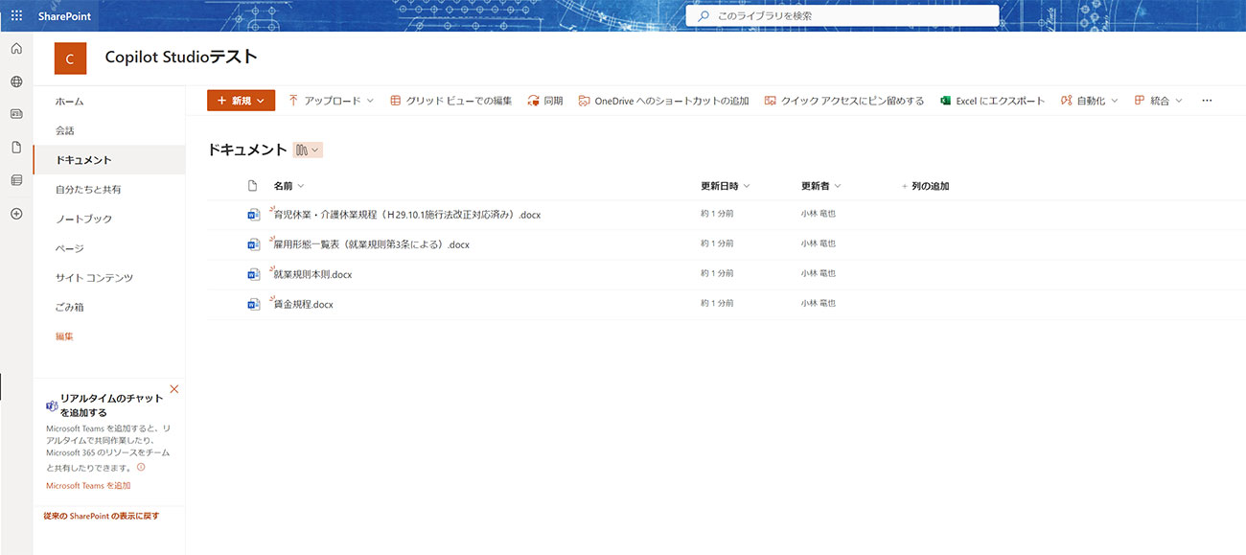Click the 自動化 flow icon

[x=1066, y=101]
